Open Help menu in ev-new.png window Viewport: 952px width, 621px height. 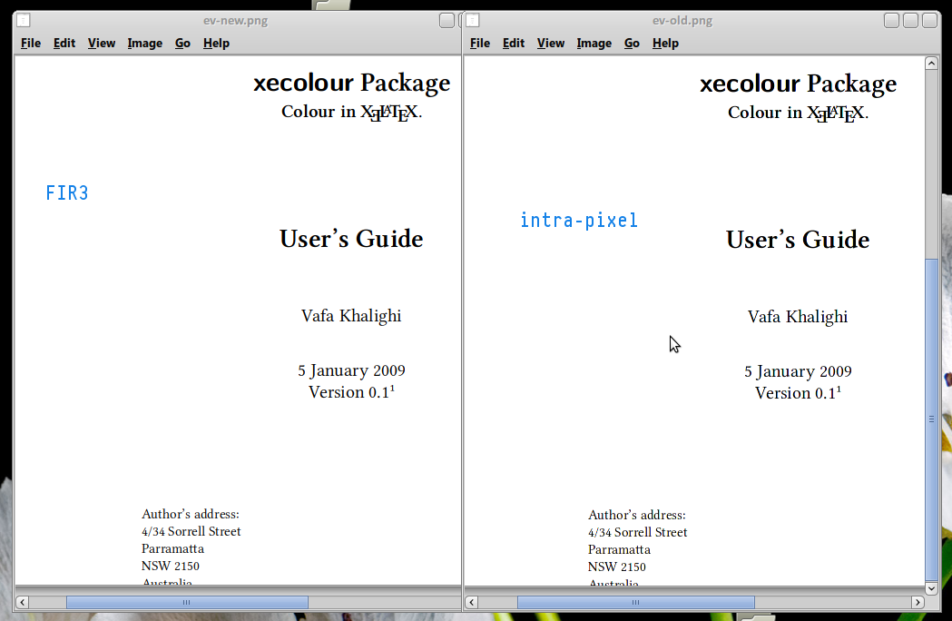[x=216, y=43]
